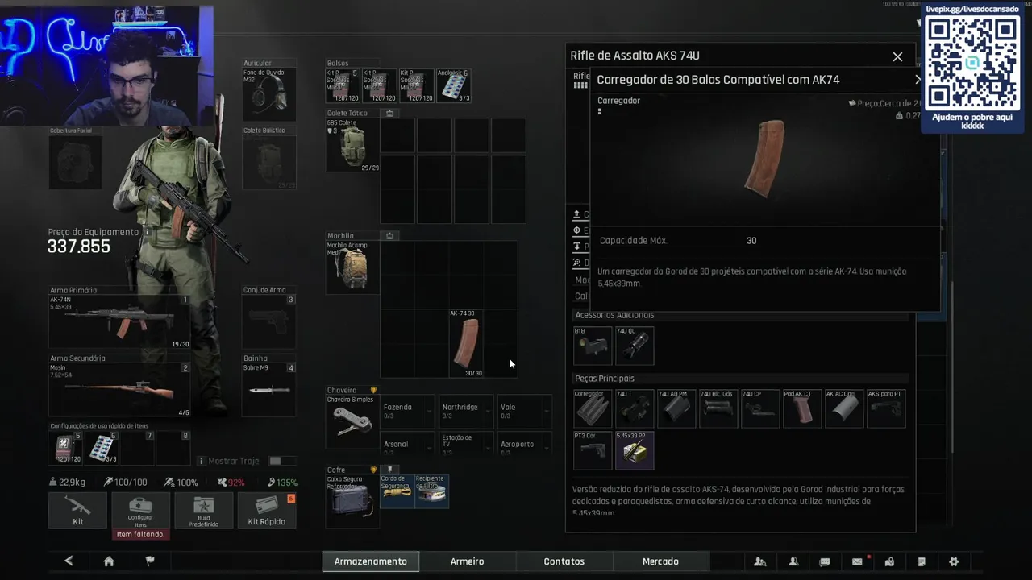Select the 74U QC muzzle accessory
Viewport: 1032px width, 580px height.
pos(634,346)
